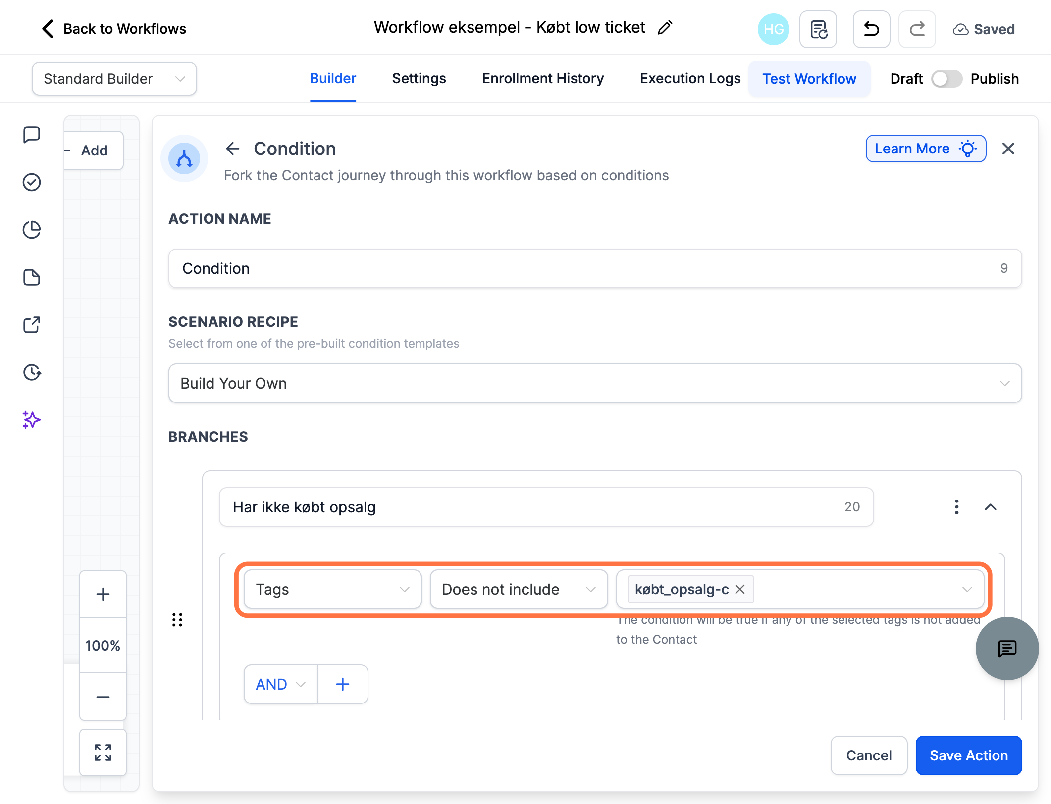1051x804 pixels.
Task: Open the pie chart stats icon
Action: (x=32, y=230)
